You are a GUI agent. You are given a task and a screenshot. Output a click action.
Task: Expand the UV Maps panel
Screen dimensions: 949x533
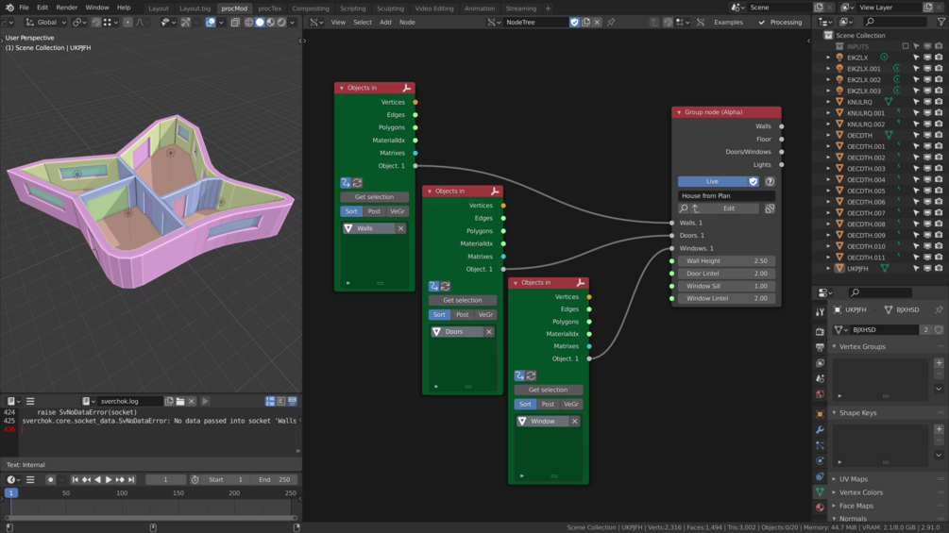pos(835,479)
